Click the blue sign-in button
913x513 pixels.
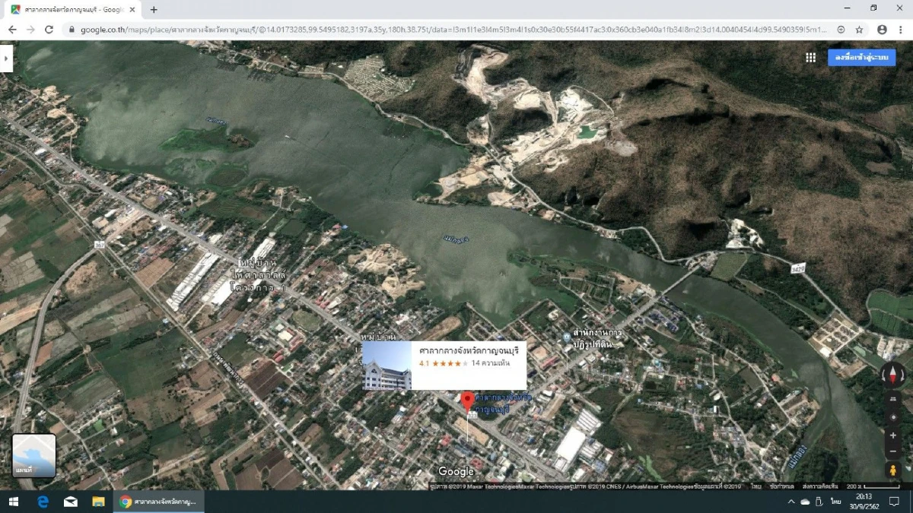861,58
